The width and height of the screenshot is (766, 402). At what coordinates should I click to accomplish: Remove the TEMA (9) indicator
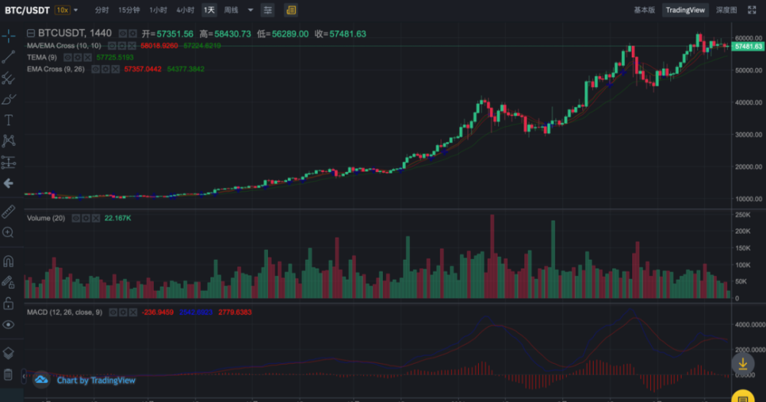(x=87, y=57)
